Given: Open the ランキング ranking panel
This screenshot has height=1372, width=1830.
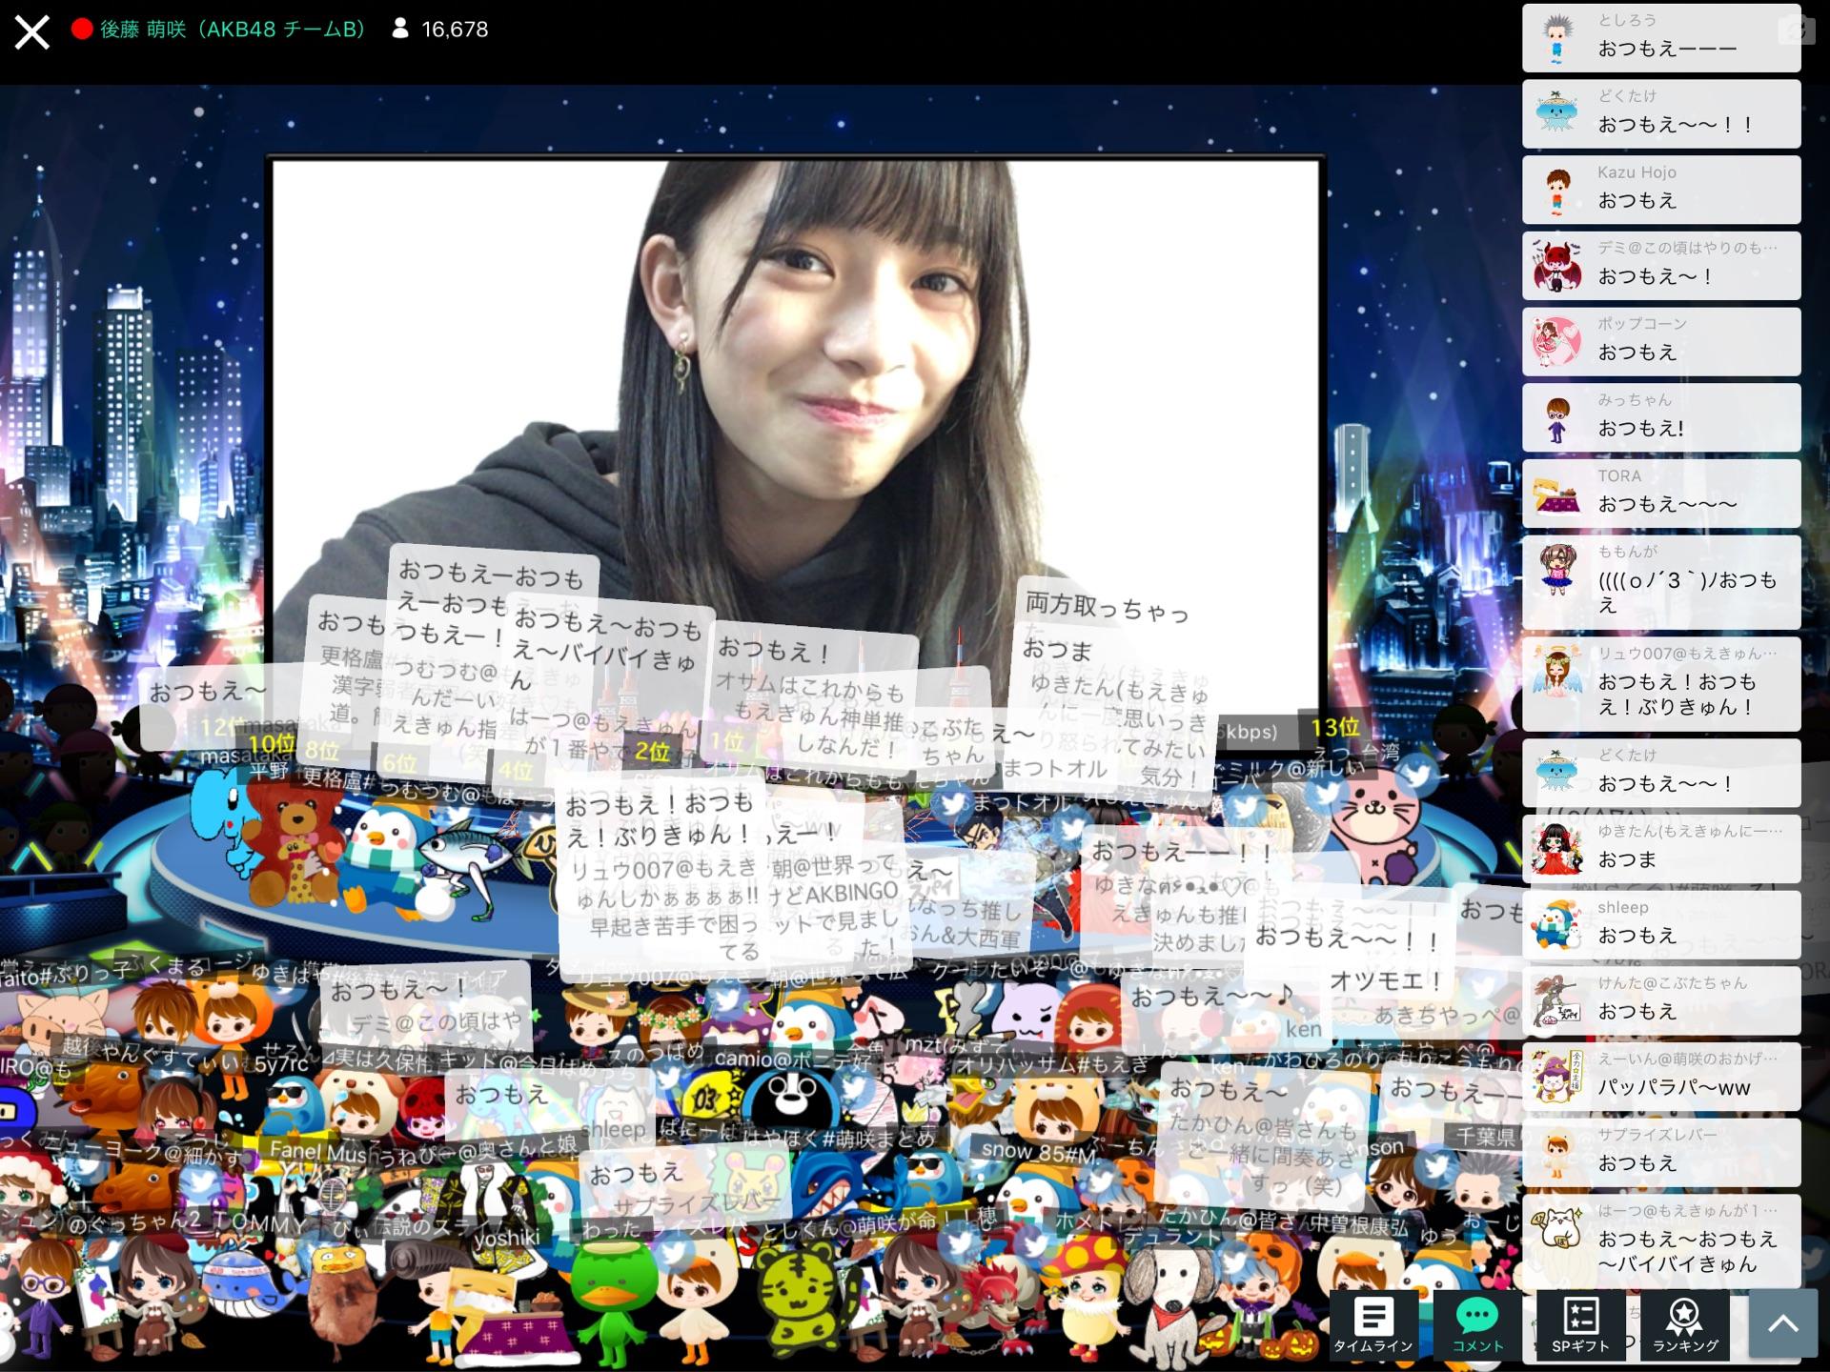Looking at the screenshot, I should coord(1684,1324).
